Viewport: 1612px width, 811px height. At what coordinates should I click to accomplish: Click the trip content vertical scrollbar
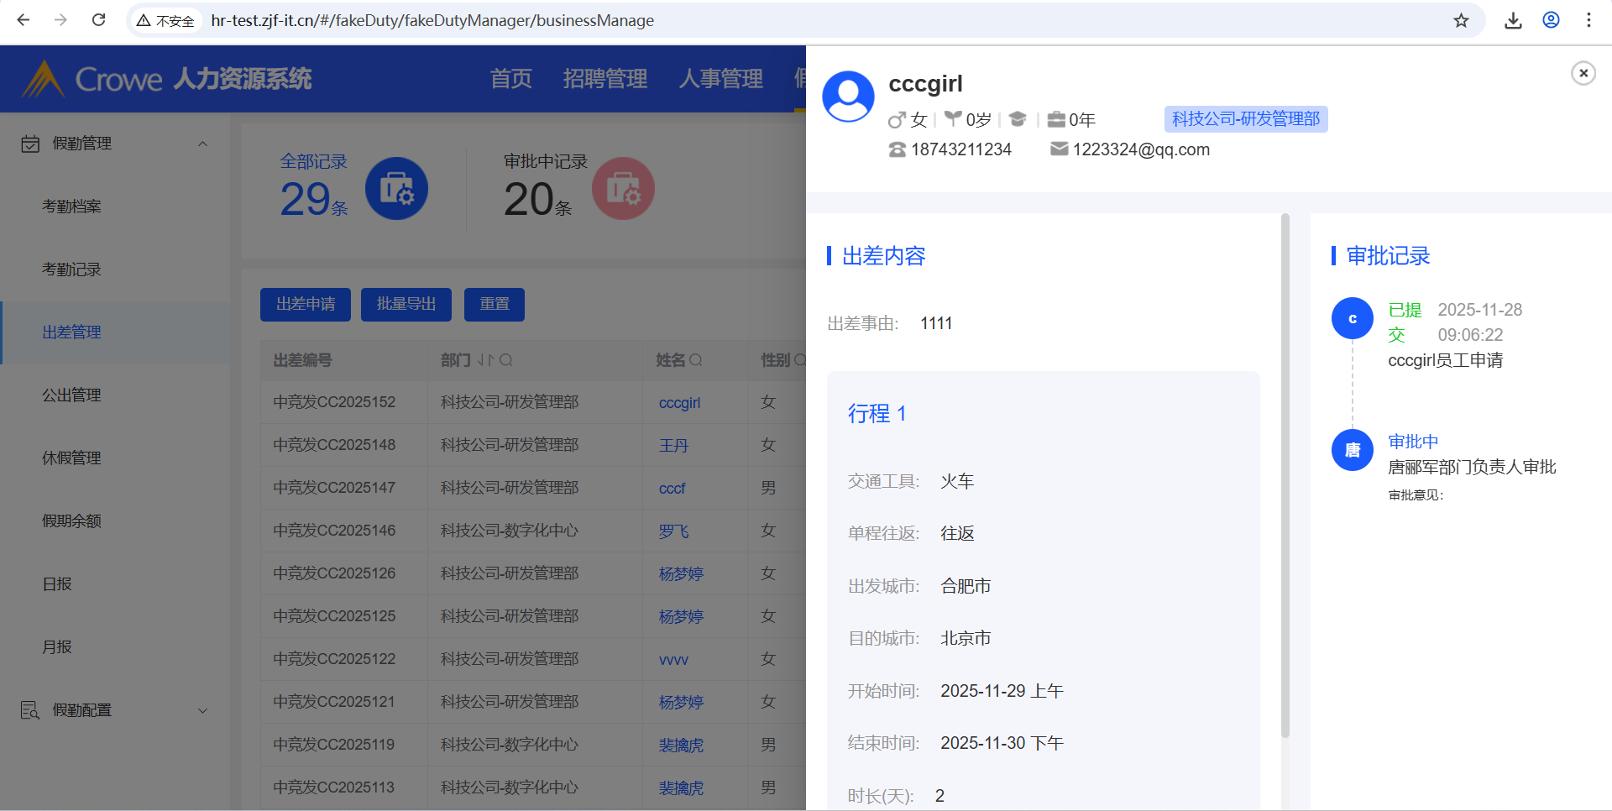pyautogui.click(x=1285, y=479)
